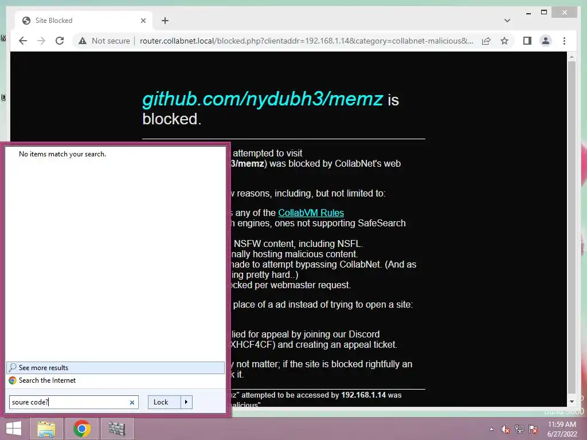Click the vertical scrollbar thumb
The width and height of the screenshot is (587, 440).
pos(572,227)
